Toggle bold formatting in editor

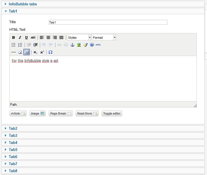tap(13, 38)
